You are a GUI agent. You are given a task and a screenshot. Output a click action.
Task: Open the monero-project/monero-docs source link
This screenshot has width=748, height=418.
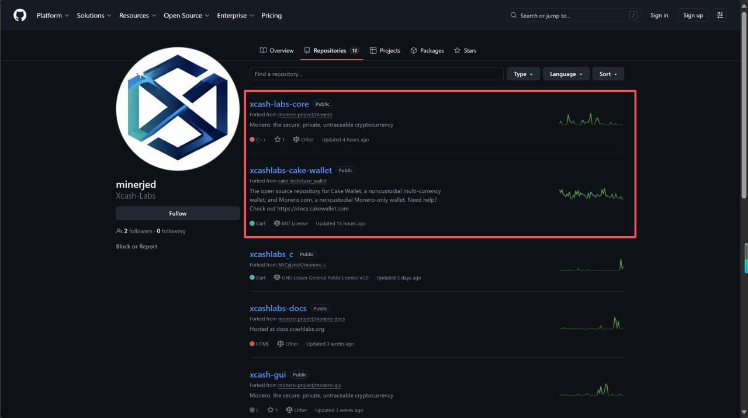tap(311, 319)
